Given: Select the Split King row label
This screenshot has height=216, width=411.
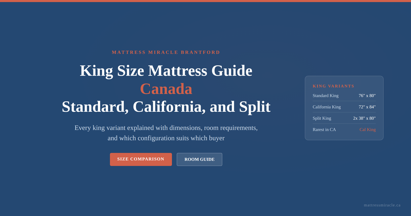Looking at the screenshot, I should (x=322, y=118).
